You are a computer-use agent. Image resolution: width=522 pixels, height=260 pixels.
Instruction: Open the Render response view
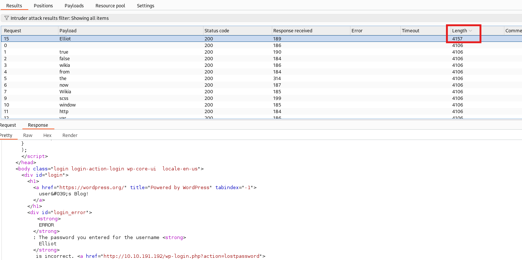tap(70, 135)
